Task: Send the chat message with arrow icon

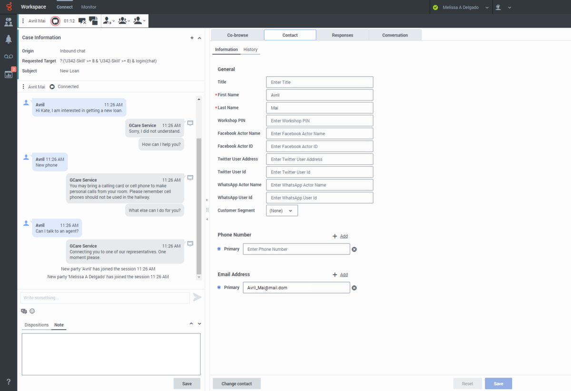Action: (x=197, y=297)
